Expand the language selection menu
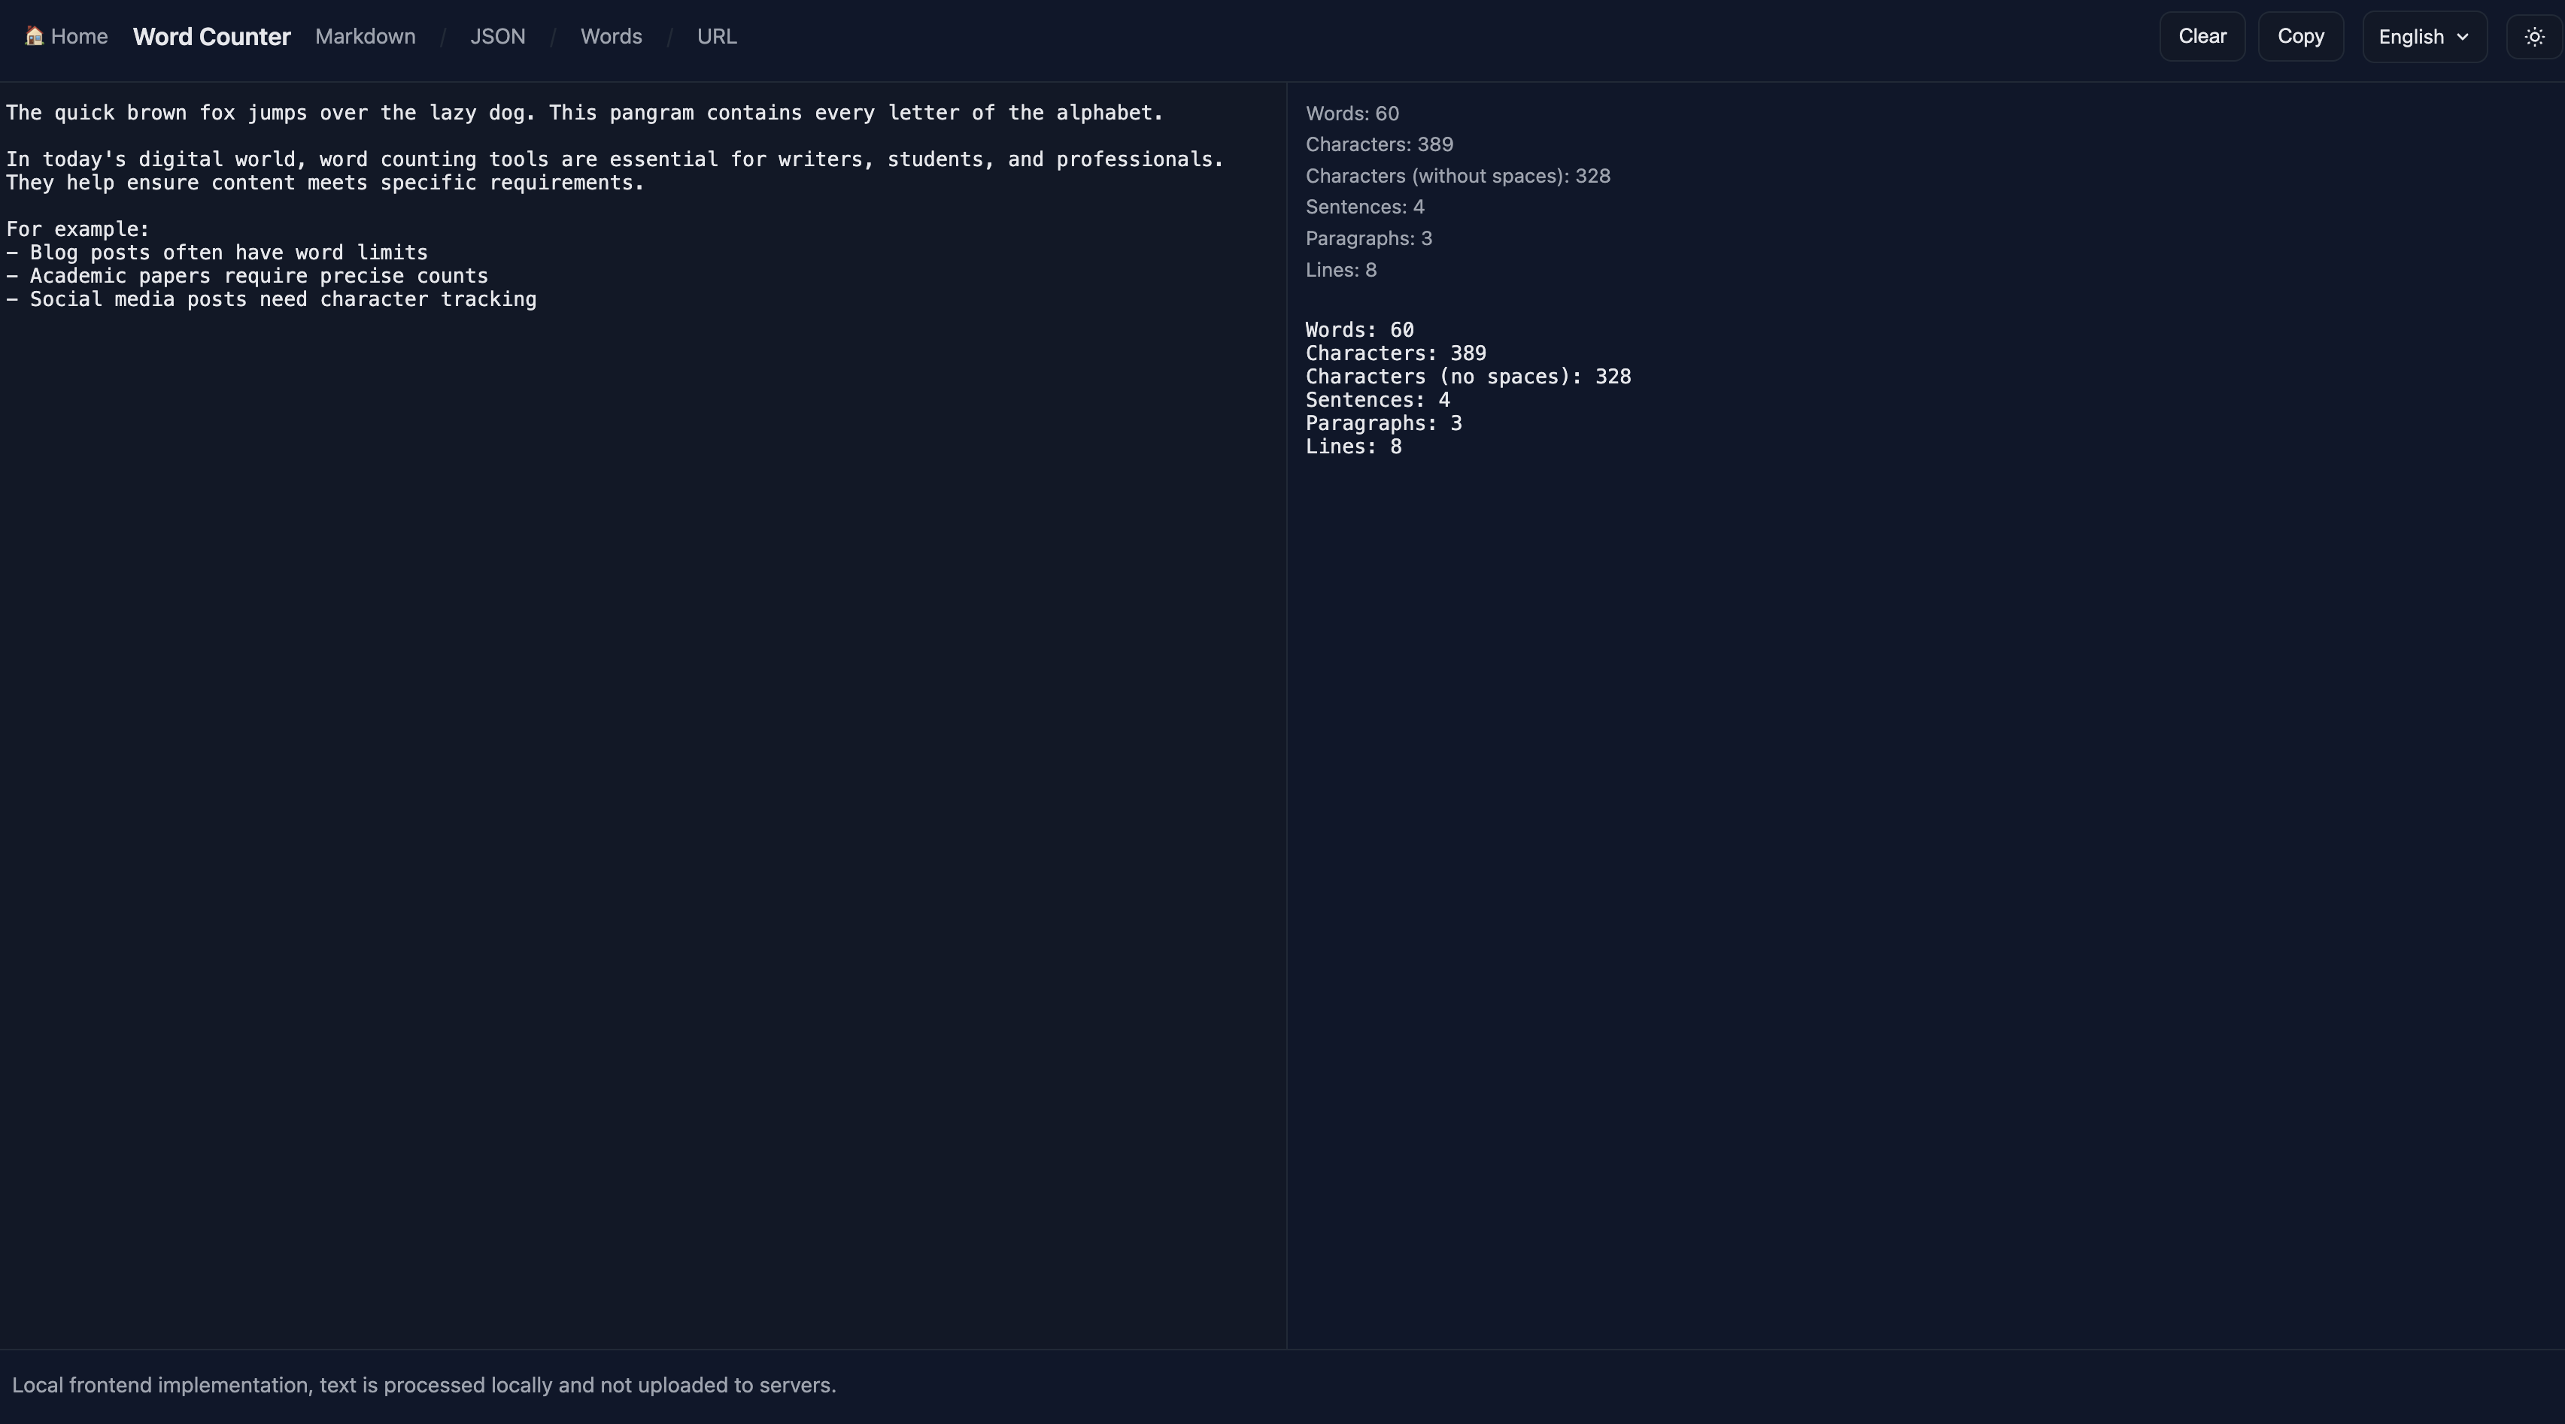 pyautogui.click(x=2424, y=36)
